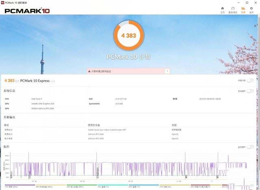260x190 pixels.
Task: Click 'Intel® Quick Sync Video H.264 Encoder MFT'
Action: [107, 130]
